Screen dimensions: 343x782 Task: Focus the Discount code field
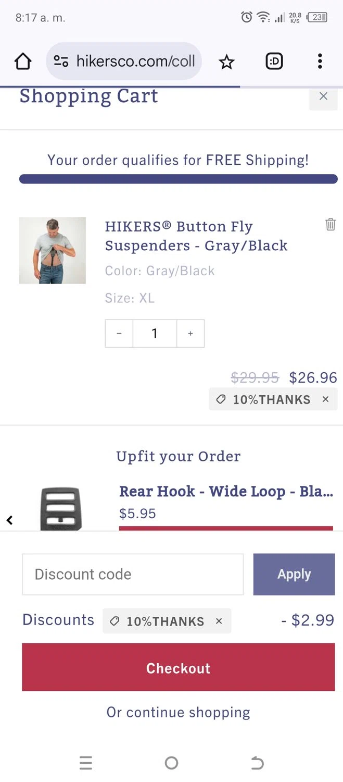[x=133, y=575]
